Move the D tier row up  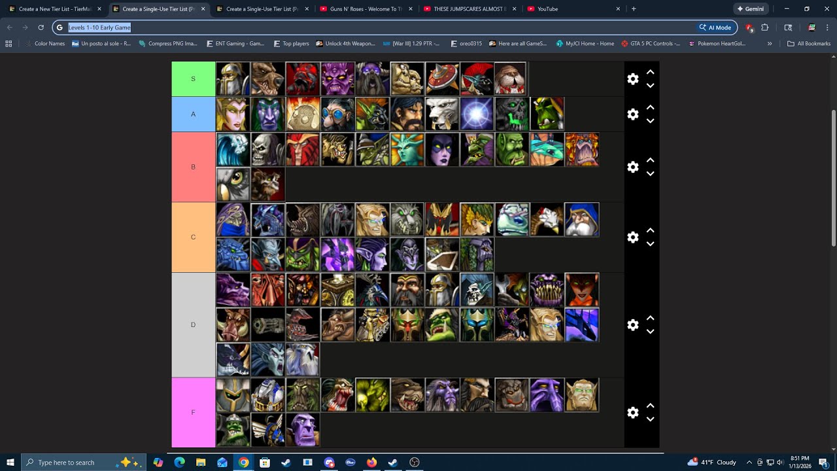tap(651, 318)
